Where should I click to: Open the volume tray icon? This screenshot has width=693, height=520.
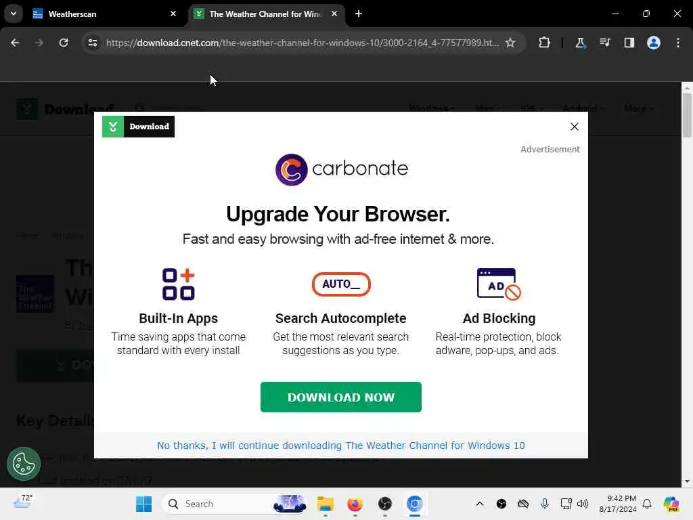[583, 504]
